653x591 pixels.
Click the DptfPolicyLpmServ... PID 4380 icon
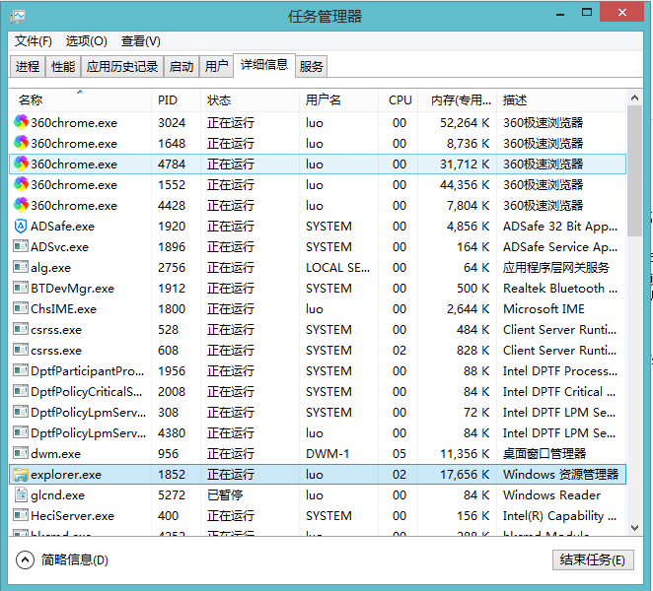coord(21,432)
